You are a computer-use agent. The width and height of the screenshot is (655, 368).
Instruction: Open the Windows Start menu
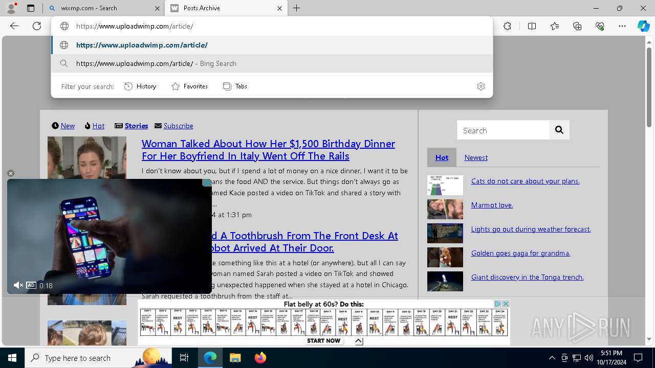(x=12, y=358)
